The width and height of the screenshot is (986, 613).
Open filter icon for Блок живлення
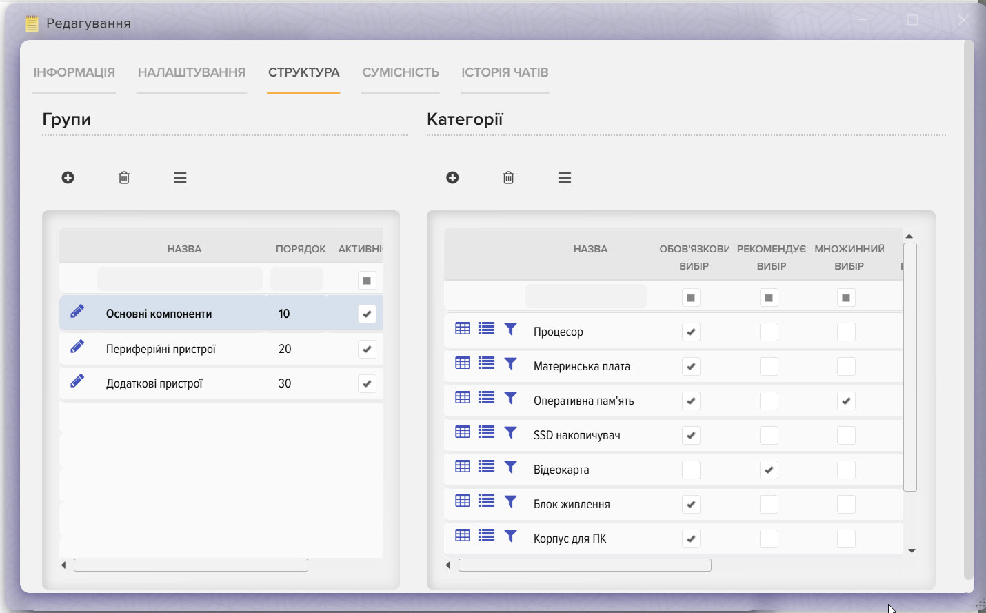511,501
